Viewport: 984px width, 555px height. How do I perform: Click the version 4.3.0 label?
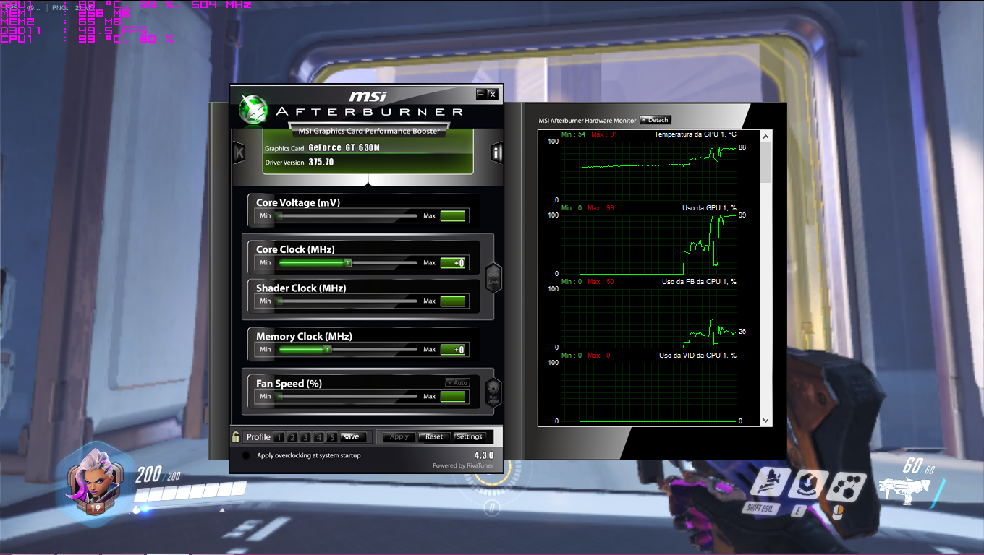point(484,455)
